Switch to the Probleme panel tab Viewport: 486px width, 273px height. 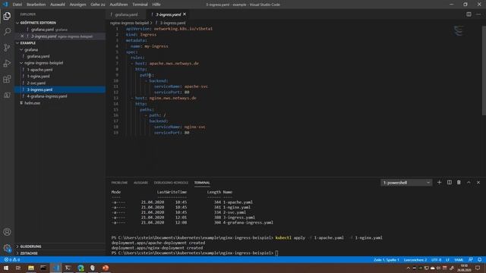click(x=119, y=183)
